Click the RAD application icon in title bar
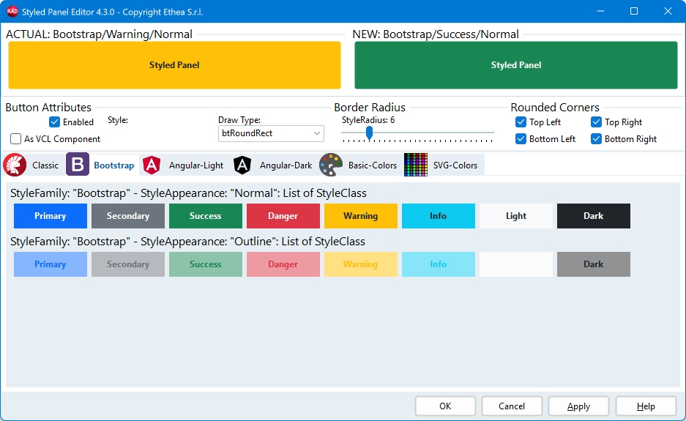Screen dimensions: 686x421 point(12,12)
